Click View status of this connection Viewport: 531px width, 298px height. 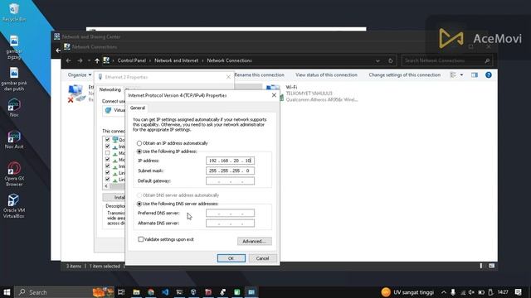[x=326, y=75]
